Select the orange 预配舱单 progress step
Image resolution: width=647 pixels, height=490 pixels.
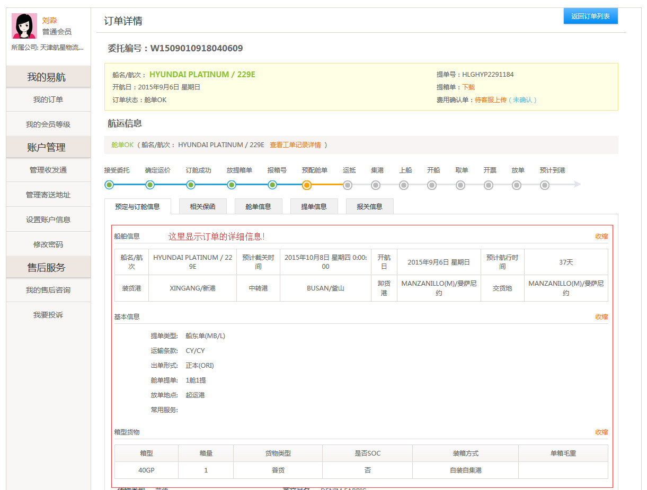point(306,185)
